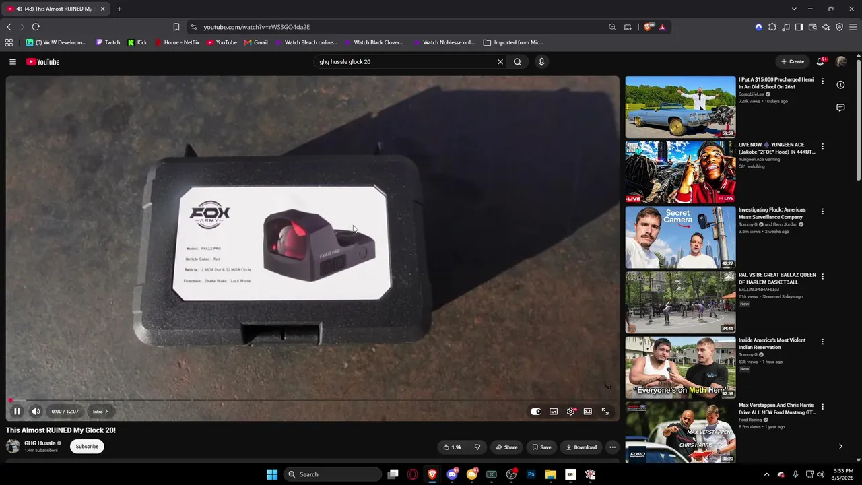
Task: Pause the video
Action: tap(17, 412)
